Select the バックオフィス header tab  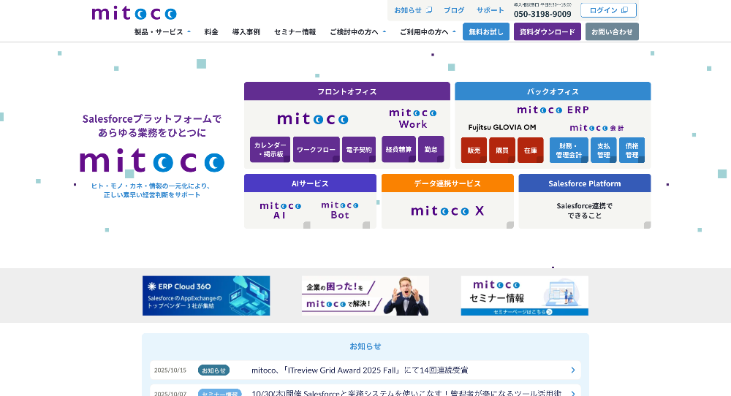(x=553, y=91)
